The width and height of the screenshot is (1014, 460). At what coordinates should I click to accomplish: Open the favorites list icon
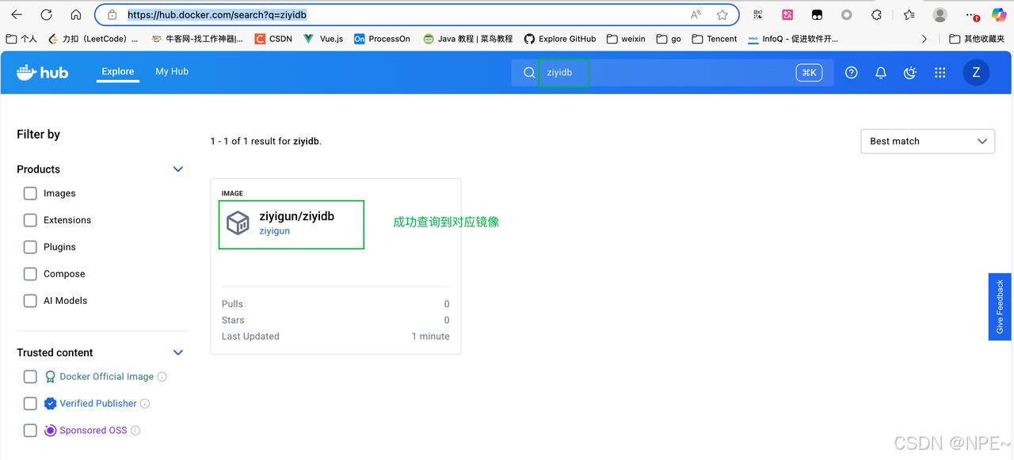(909, 14)
